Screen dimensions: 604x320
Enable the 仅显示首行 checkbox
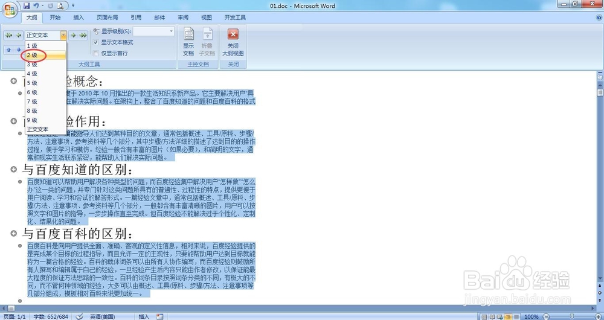click(96, 54)
